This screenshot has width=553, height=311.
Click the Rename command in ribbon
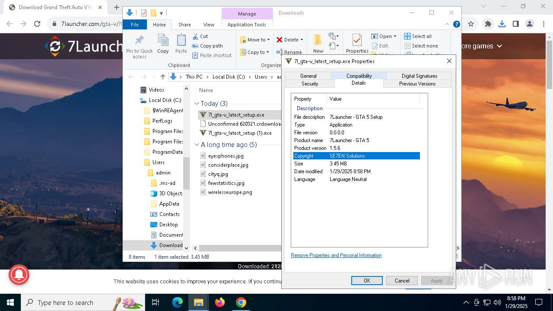(289, 52)
